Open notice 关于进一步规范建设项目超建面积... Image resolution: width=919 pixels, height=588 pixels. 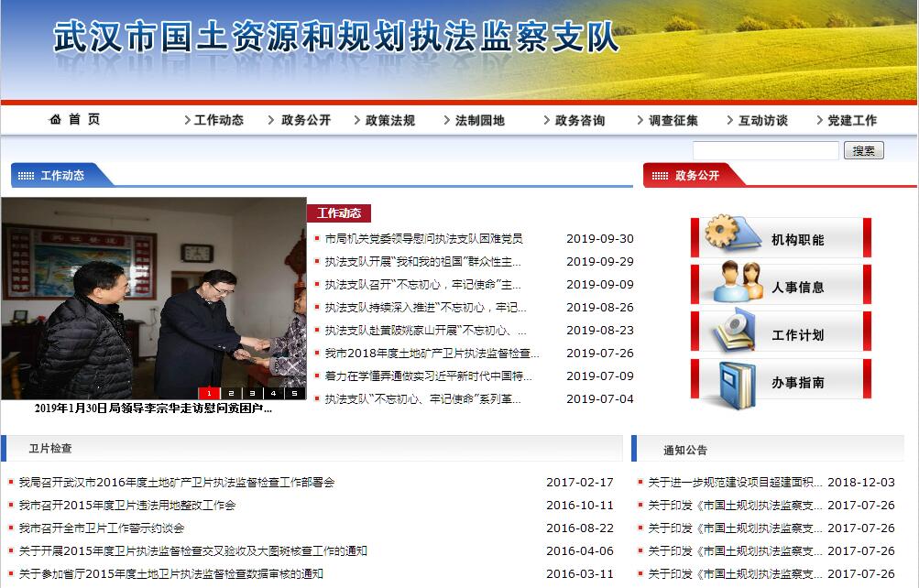735,482
